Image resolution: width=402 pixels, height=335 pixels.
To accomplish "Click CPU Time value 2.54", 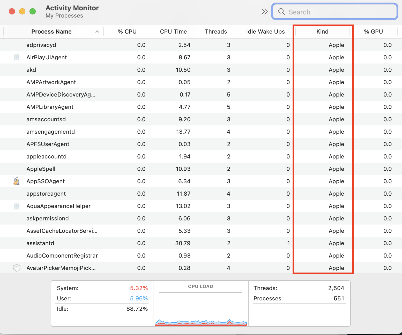I will pos(184,45).
